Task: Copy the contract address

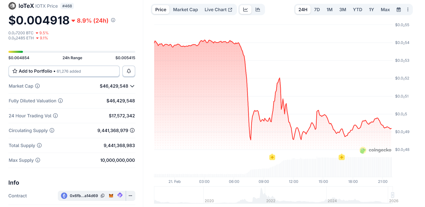Action: (x=103, y=196)
